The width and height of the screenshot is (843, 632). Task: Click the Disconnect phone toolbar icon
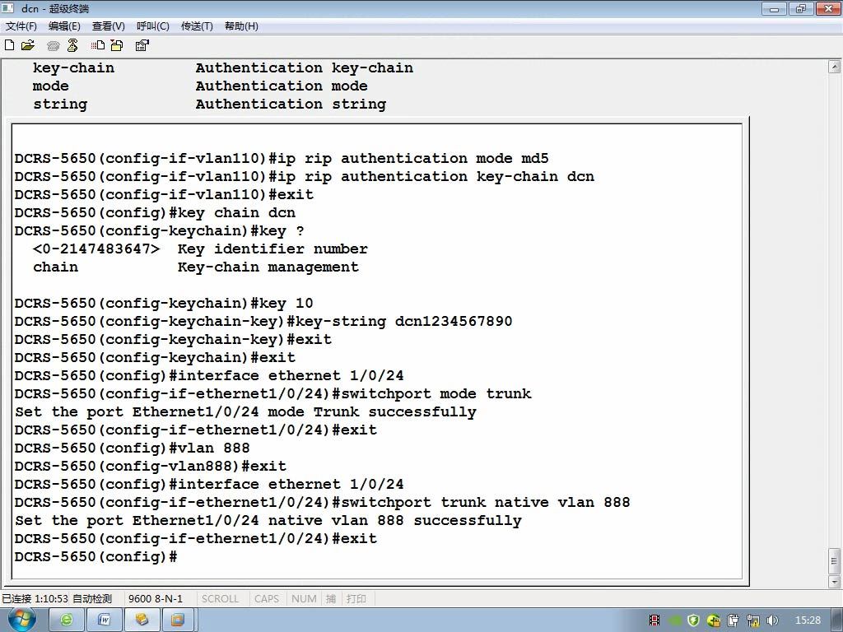pos(72,45)
